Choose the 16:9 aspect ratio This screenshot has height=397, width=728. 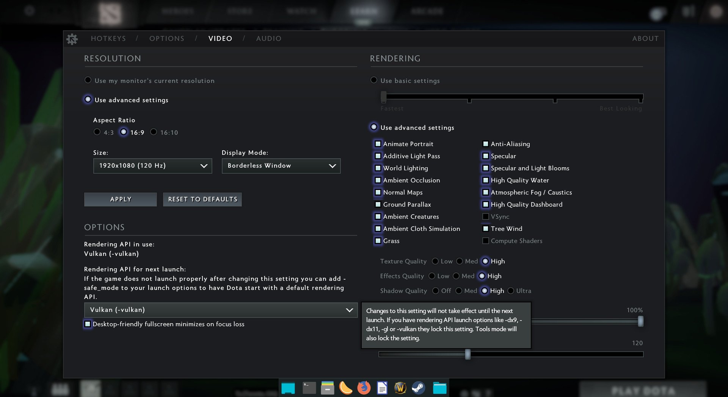click(124, 132)
